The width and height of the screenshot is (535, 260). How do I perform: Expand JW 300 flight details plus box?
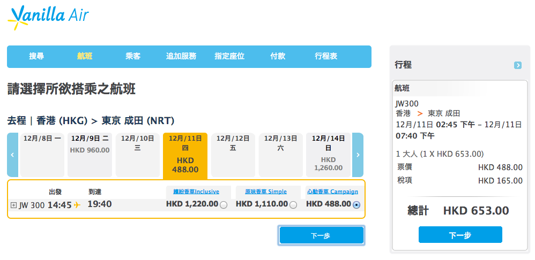pyautogui.click(x=13, y=205)
